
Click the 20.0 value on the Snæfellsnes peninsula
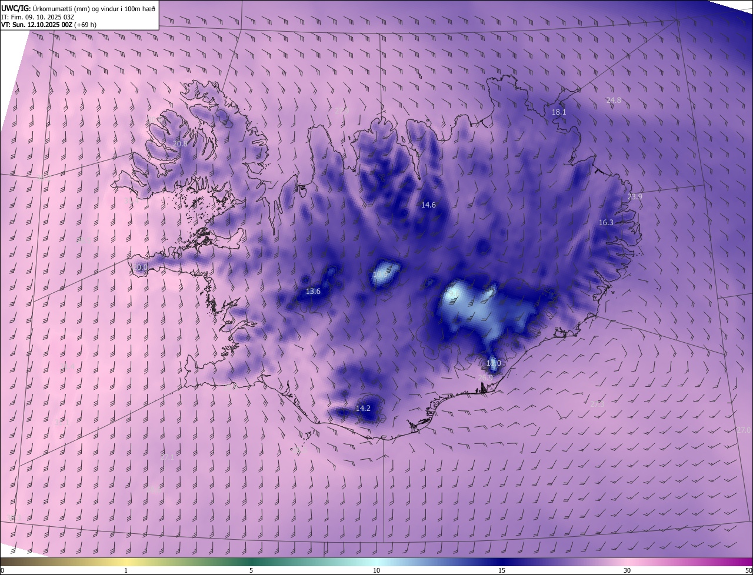(x=139, y=268)
